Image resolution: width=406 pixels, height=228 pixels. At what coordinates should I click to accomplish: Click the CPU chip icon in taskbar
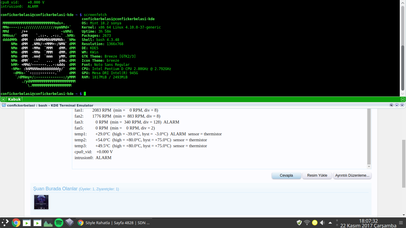(x=69, y=223)
